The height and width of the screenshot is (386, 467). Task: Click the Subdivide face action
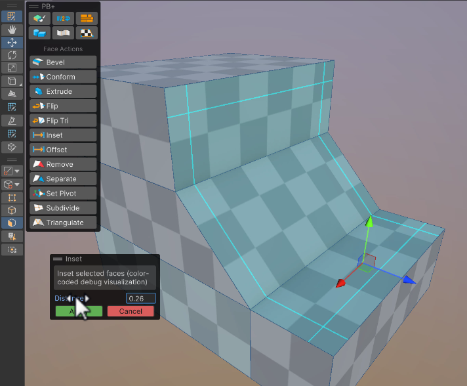tap(63, 208)
